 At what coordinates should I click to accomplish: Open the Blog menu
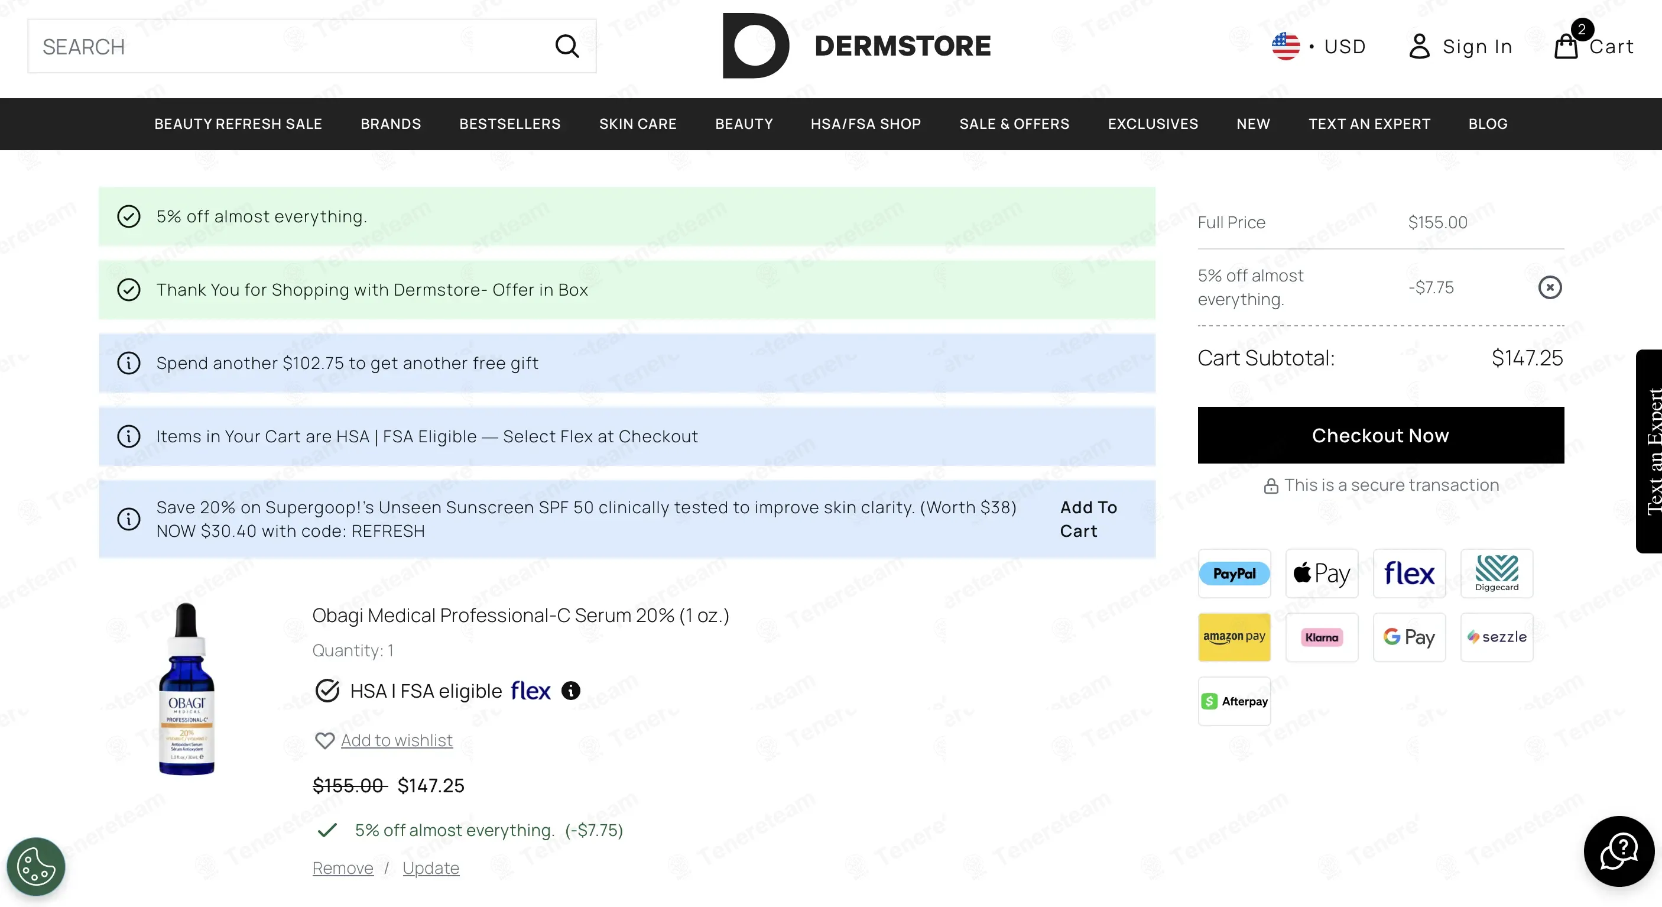pos(1488,124)
